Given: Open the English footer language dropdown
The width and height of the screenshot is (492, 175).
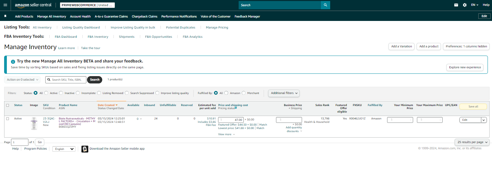Looking at the screenshot, I should pos(64,149).
